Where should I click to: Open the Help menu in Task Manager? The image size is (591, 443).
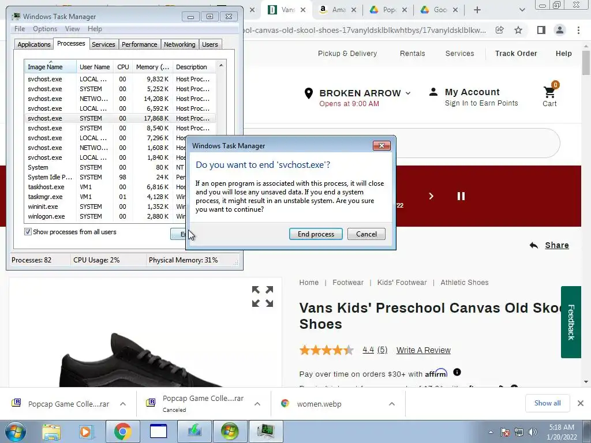point(95,29)
